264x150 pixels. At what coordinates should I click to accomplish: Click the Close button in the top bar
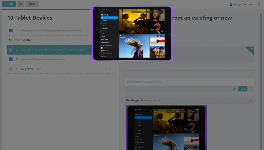(x=32, y=4)
